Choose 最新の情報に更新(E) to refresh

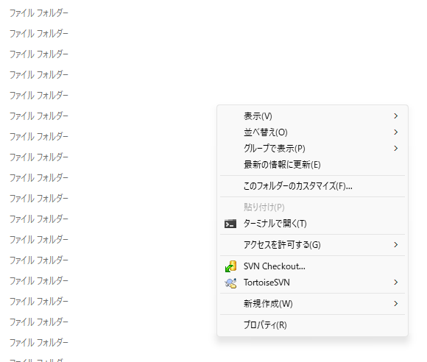312,165
